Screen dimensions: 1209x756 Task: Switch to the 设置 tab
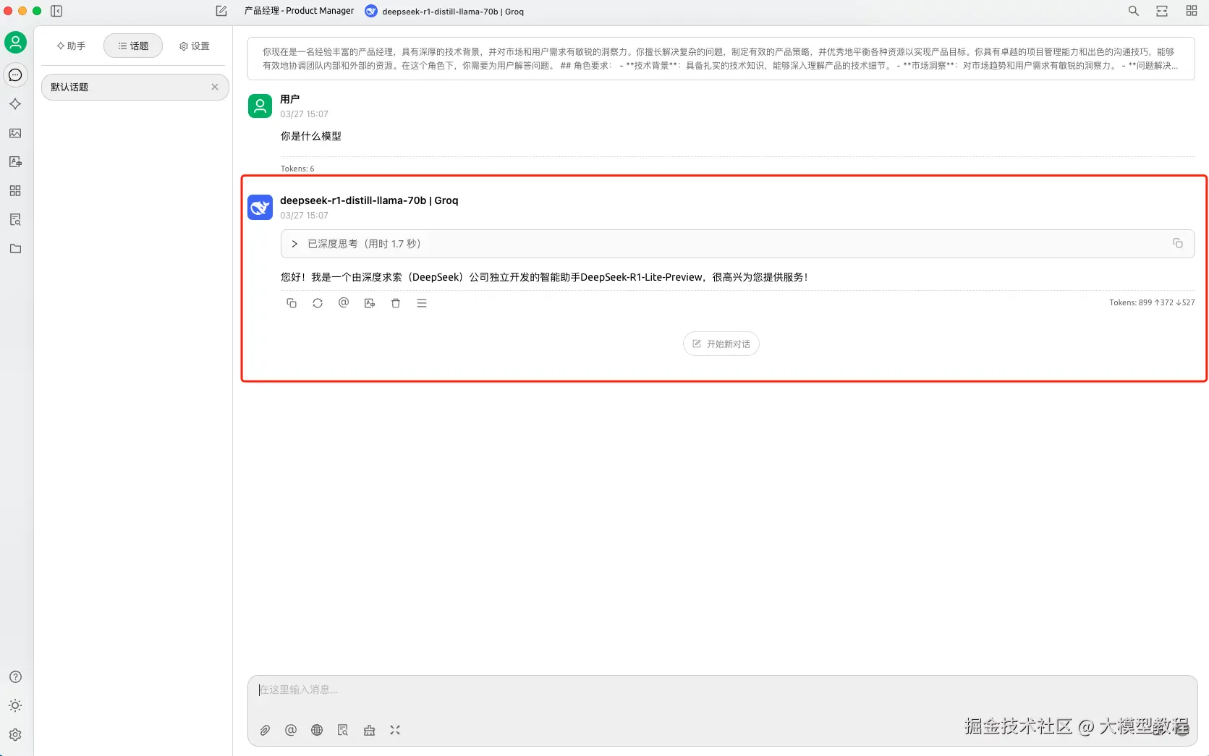[x=195, y=46]
